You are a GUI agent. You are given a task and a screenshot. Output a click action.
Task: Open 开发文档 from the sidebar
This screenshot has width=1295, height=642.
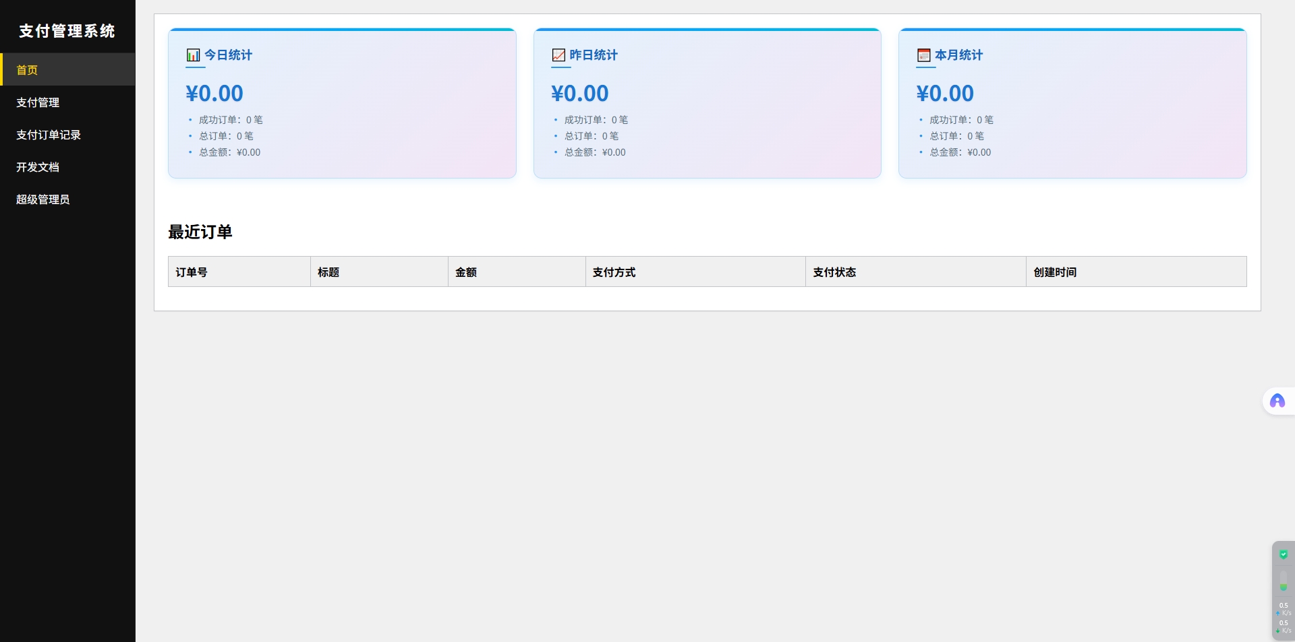[38, 167]
